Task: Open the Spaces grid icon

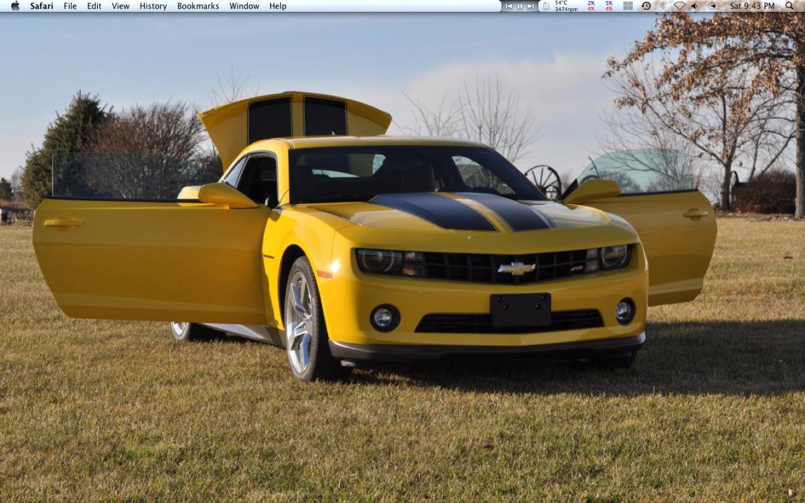Action: click(x=627, y=6)
